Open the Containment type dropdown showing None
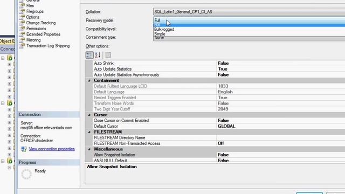 click(249, 38)
